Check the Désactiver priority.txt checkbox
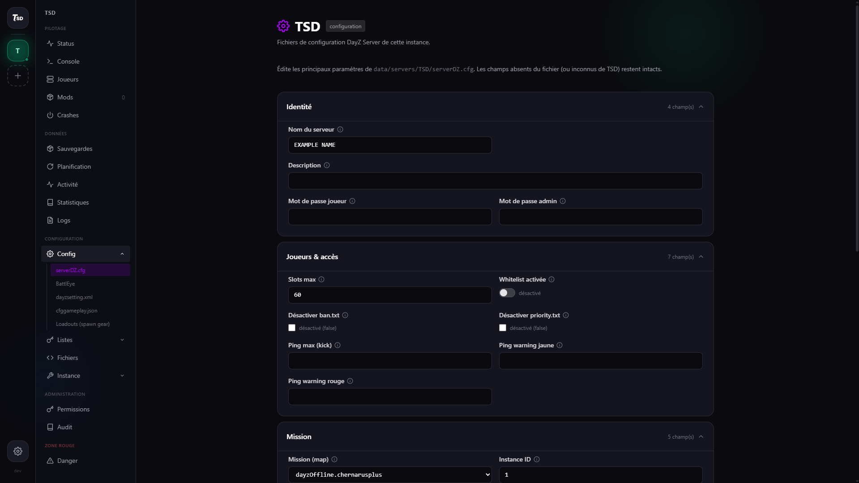The image size is (859, 483). pyautogui.click(x=503, y=328)
